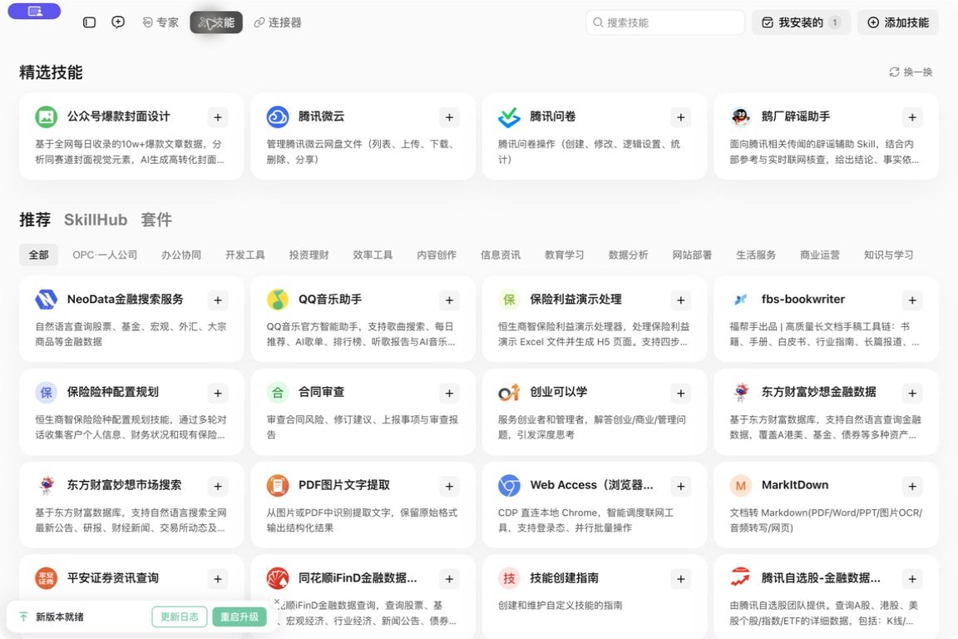Filter by 效率工具 category
Viewport: 958px width, 639px height.
(373, 255)
